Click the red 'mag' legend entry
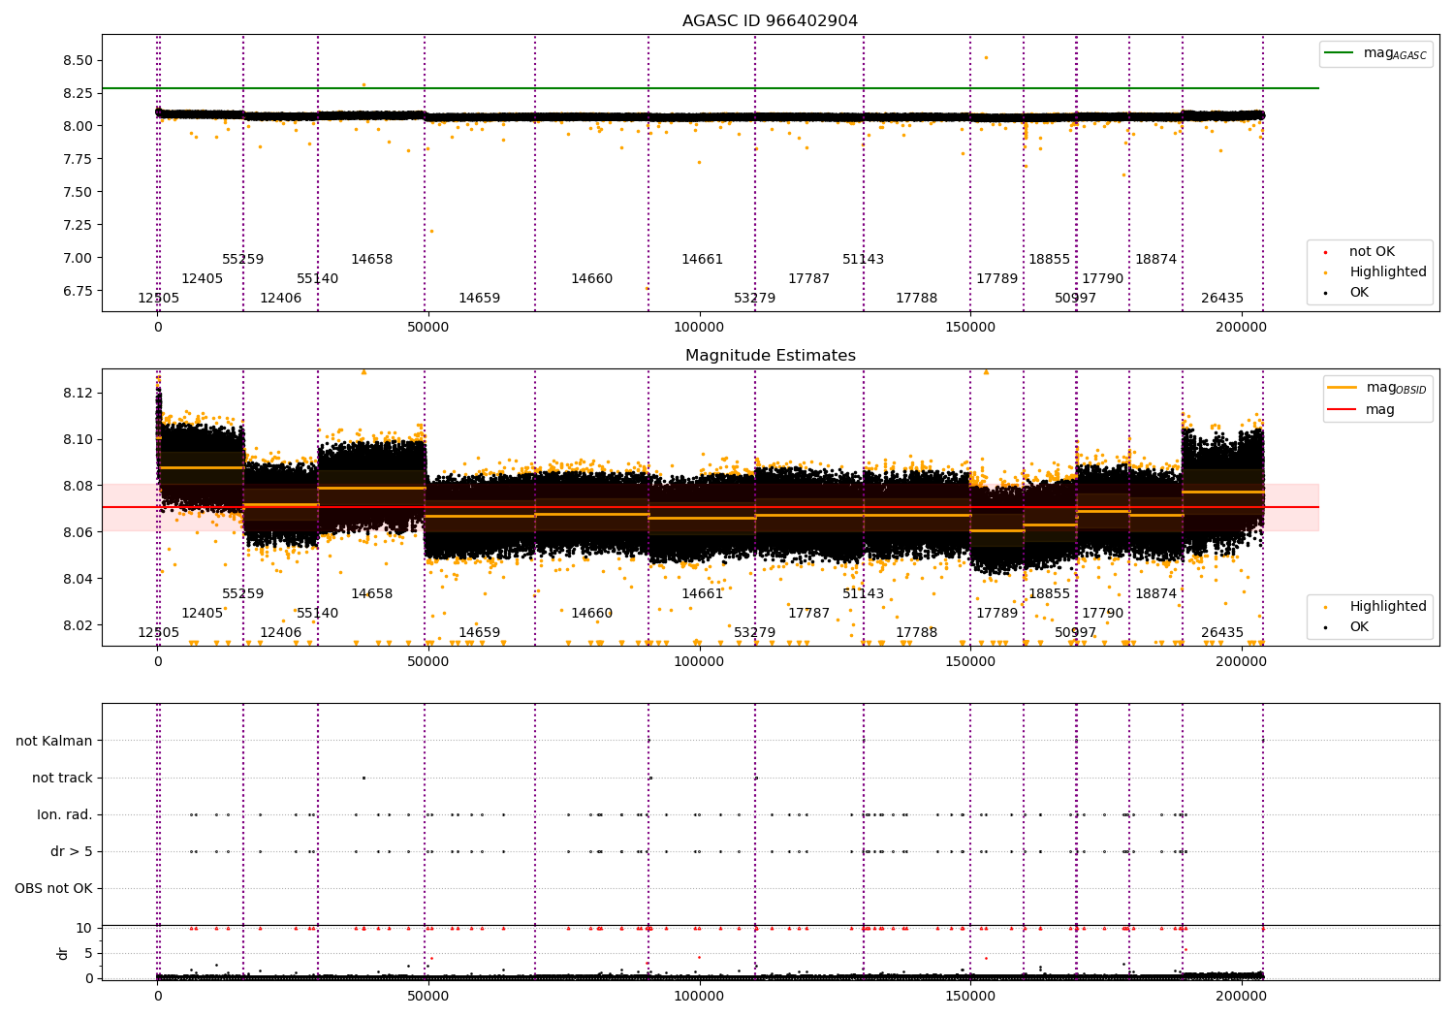 tap(1362, 410)
